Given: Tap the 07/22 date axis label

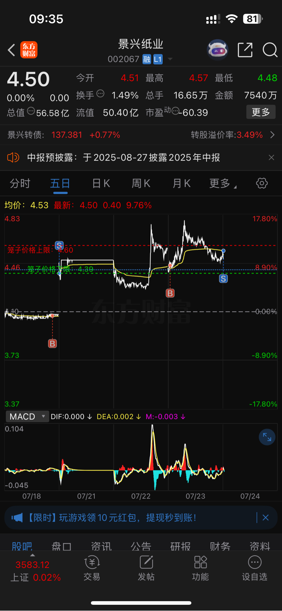Looking at the screenshot, I should coord(141,496).
